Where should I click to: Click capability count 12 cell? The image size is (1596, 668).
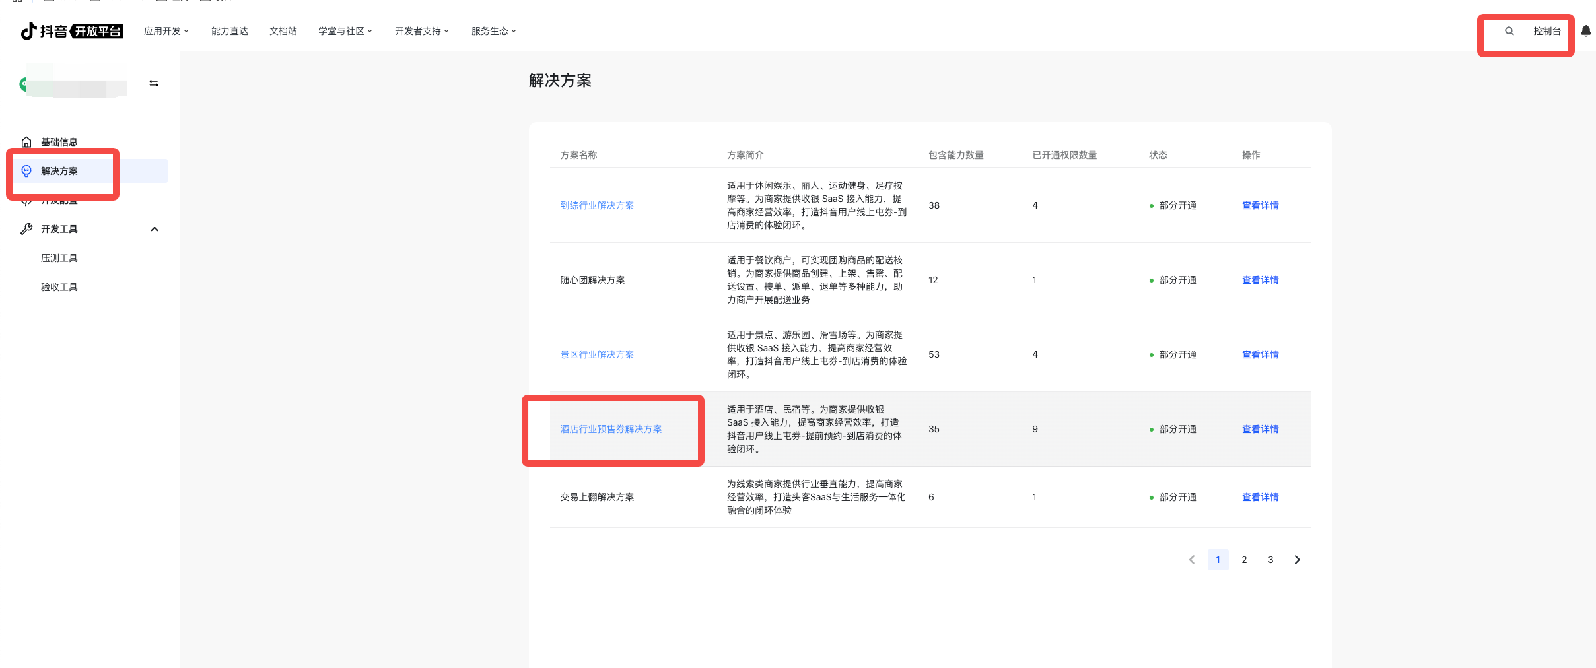pos(933,280)
